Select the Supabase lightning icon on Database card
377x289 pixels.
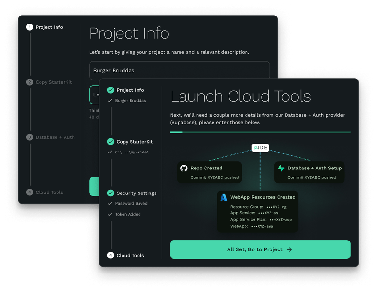(x=280, y=168)
